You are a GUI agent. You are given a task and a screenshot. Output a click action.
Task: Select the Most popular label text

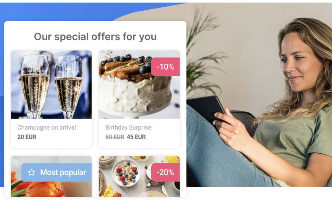63,172
